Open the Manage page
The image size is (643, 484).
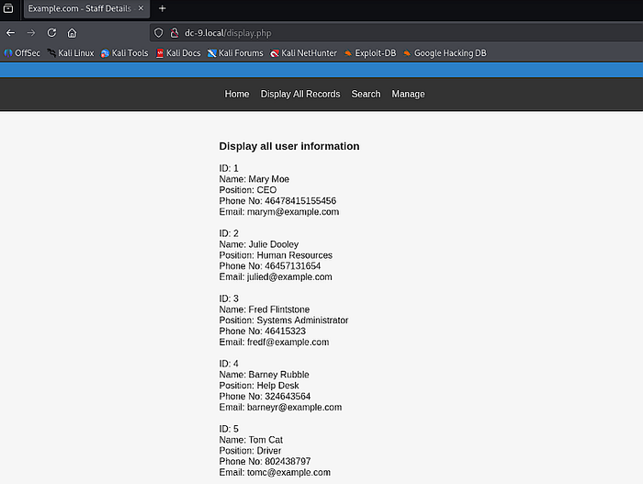(408, 94)
